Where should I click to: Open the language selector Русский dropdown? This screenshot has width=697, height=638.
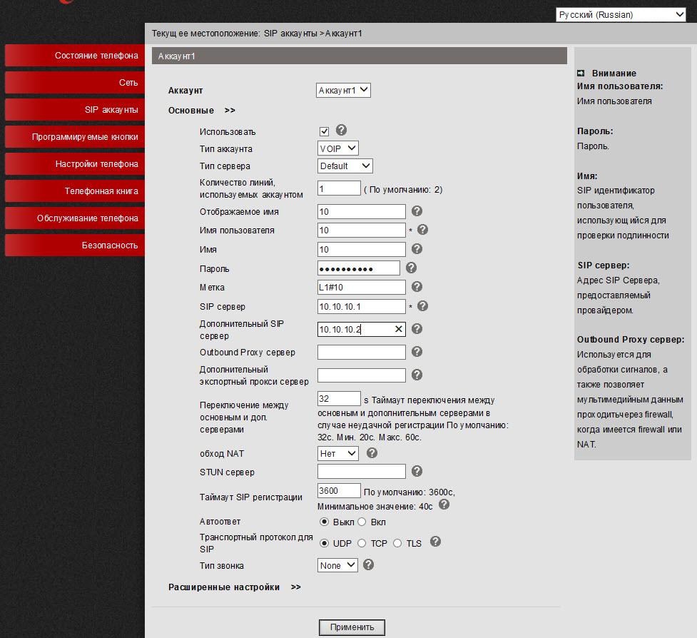[620, 14]
